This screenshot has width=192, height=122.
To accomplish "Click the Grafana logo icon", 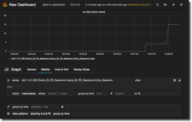I will tap(5, 5).
